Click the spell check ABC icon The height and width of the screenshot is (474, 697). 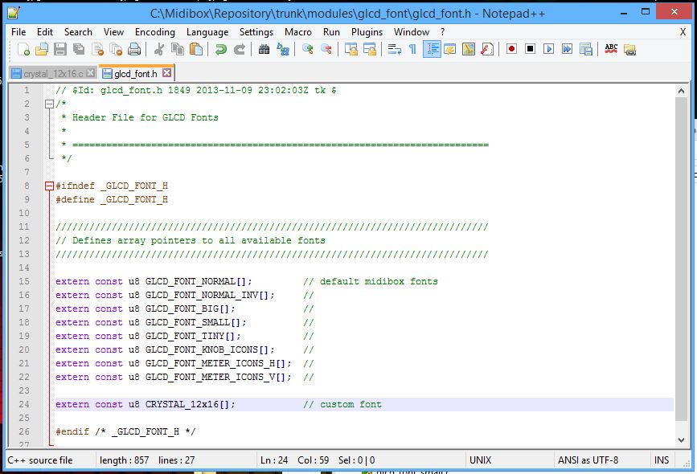(x=611, y=50)
